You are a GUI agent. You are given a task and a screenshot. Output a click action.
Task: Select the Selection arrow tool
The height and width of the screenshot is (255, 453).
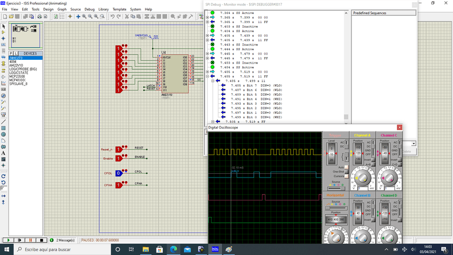point(4,26)
